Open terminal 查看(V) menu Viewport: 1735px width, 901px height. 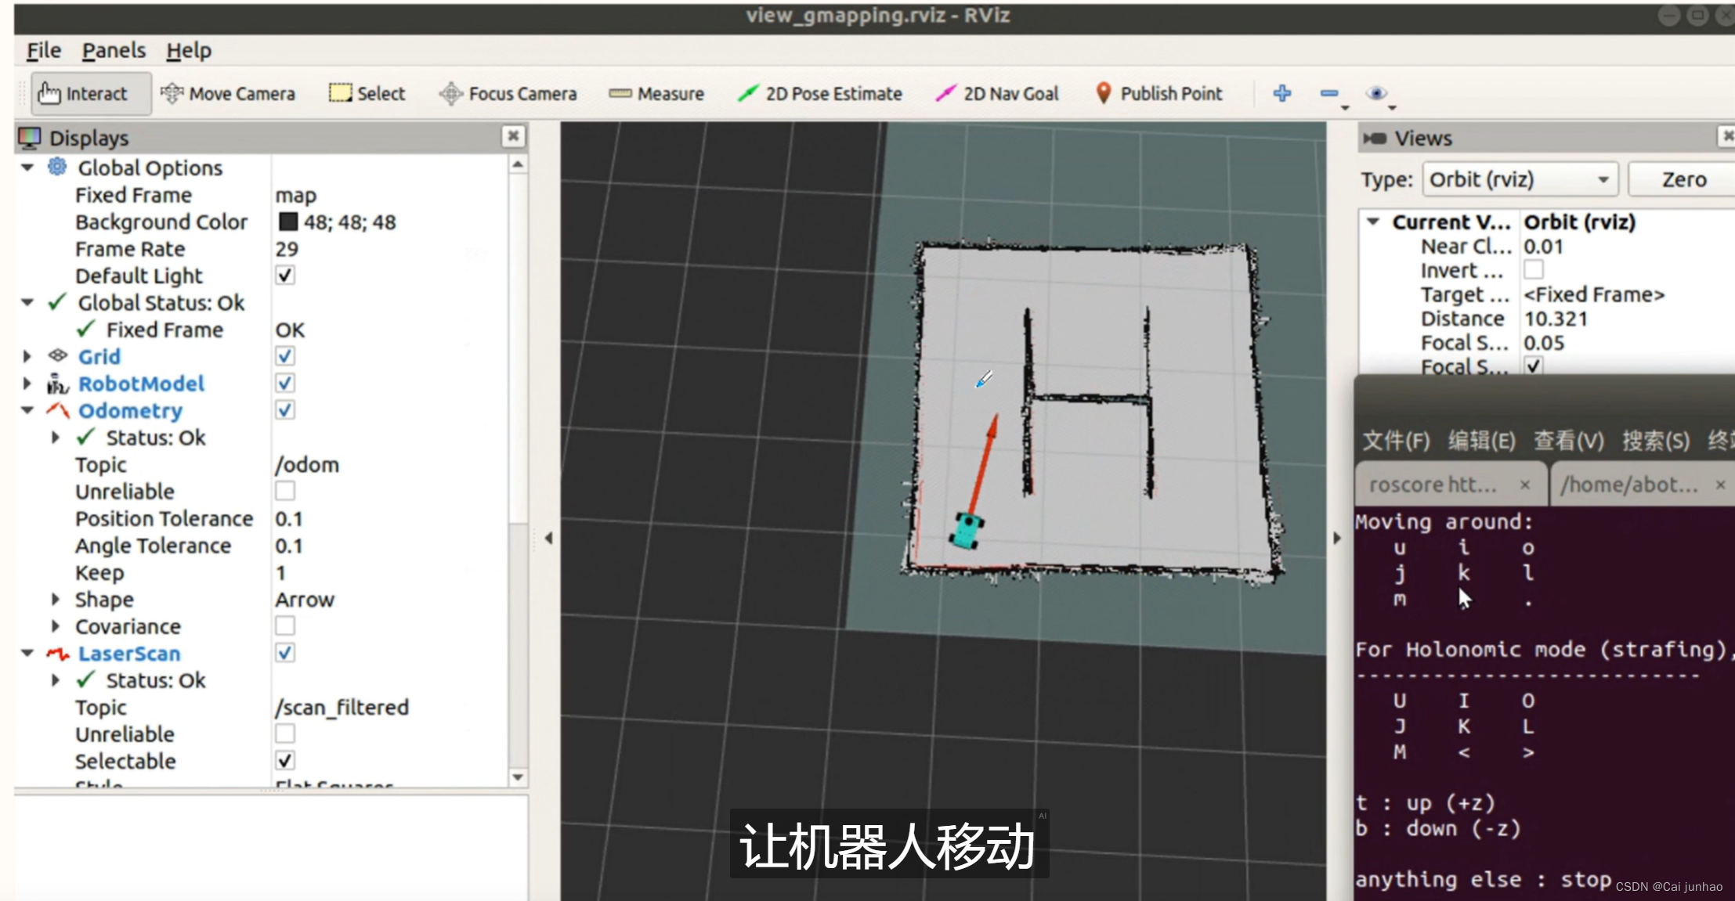click(x=1568, y=441)
